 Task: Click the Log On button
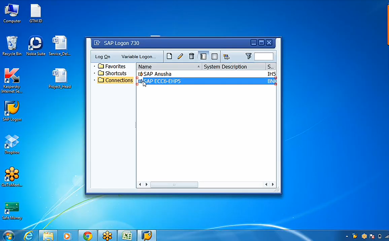pyautogui.click(x=103, y=57)
